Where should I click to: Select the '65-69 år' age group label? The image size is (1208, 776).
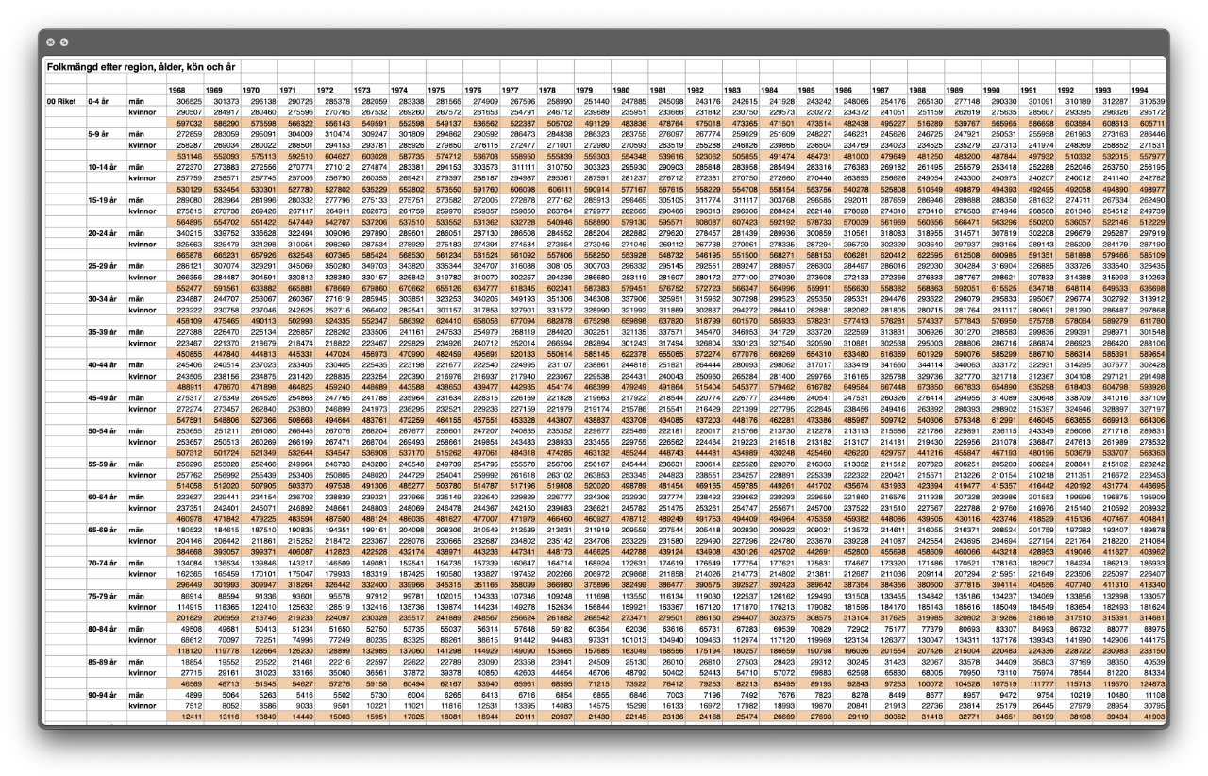(x=103, y=529)
